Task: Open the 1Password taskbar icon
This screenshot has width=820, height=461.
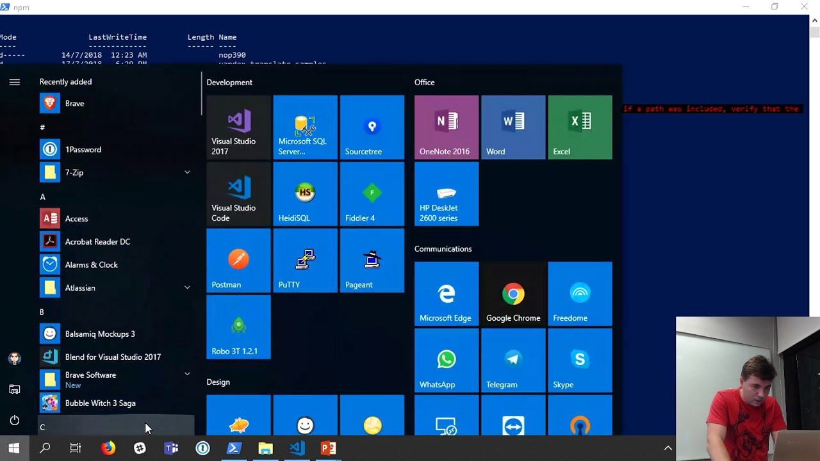Action: pos(202,448)
